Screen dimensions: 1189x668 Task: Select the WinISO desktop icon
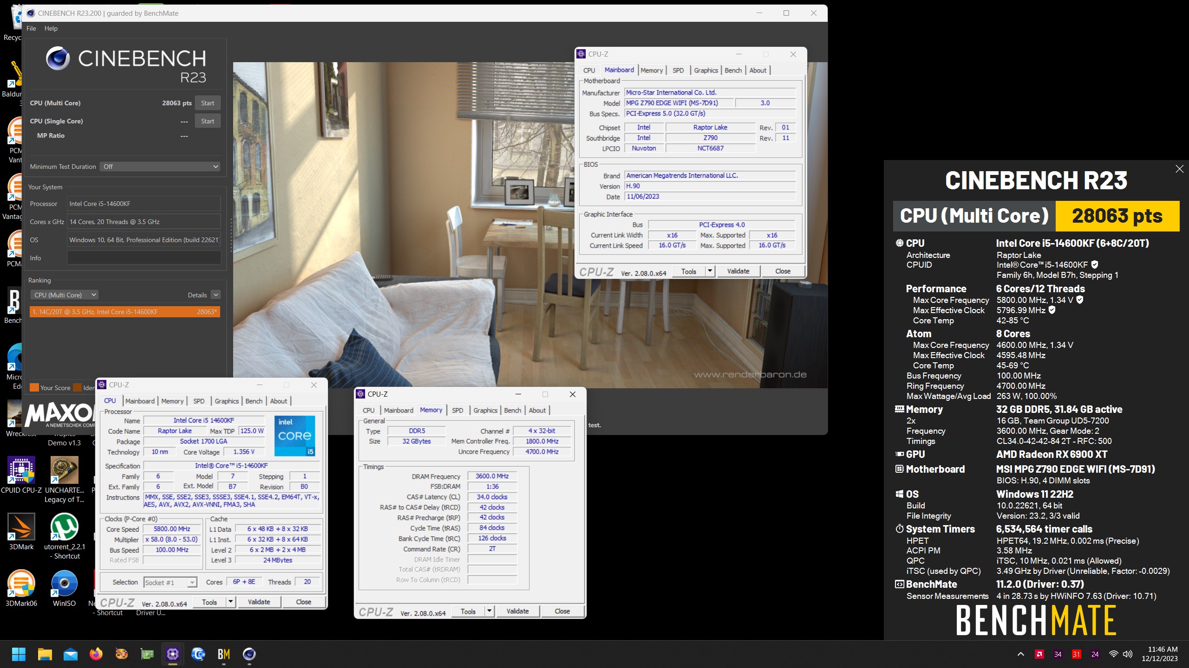point(65,588)
